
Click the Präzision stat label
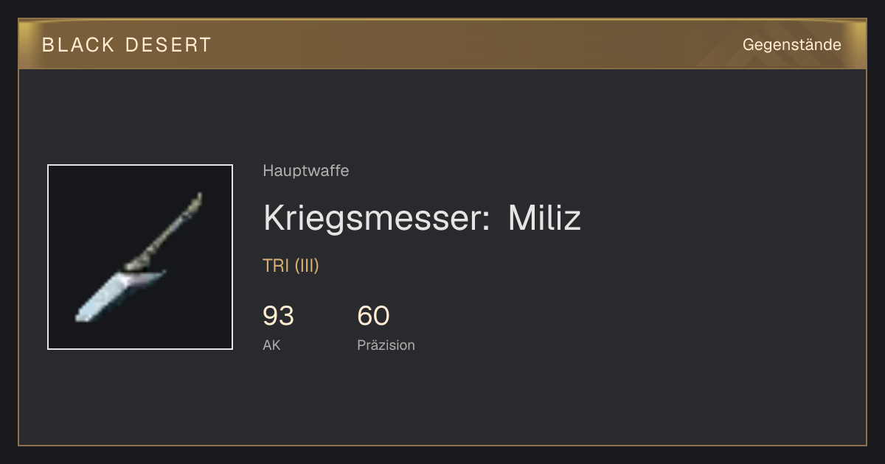386,345
